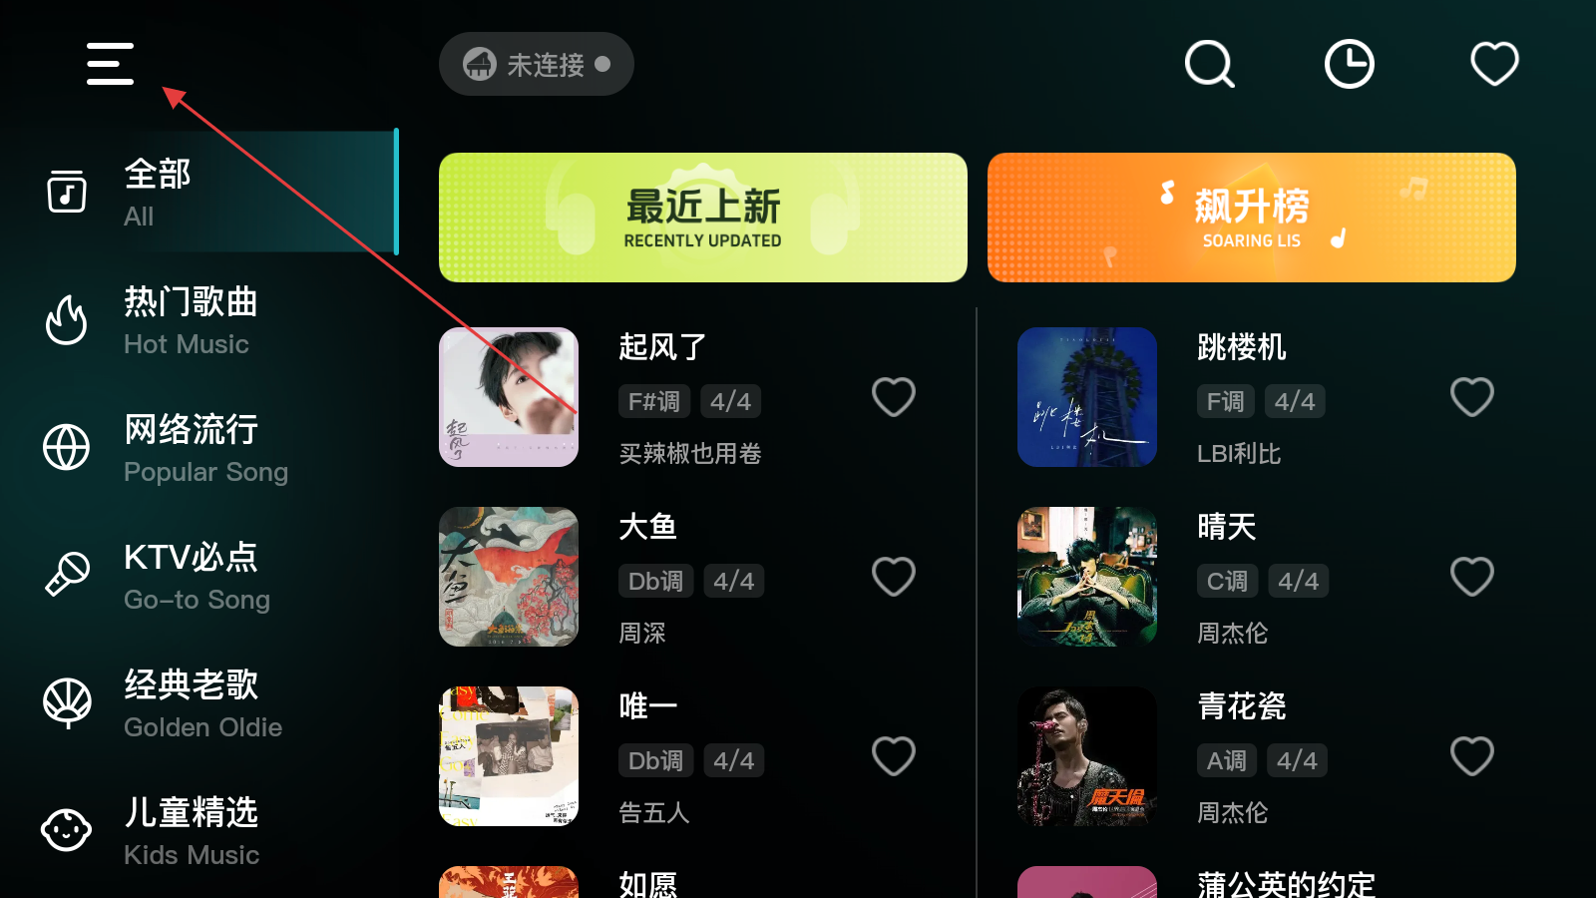
Task: Open play history clock icon
Action: click(x=1349, y=64)
